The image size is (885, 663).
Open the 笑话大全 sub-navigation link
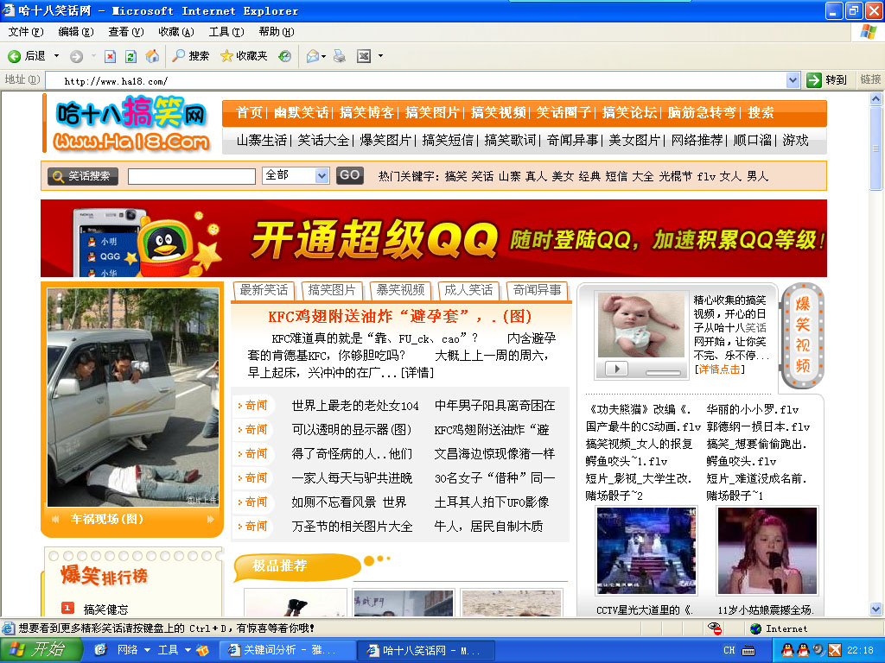[323, 141]
